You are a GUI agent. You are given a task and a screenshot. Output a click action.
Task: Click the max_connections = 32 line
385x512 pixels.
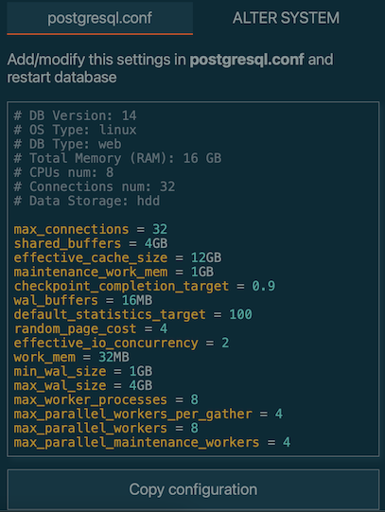[x=91, y=229]
